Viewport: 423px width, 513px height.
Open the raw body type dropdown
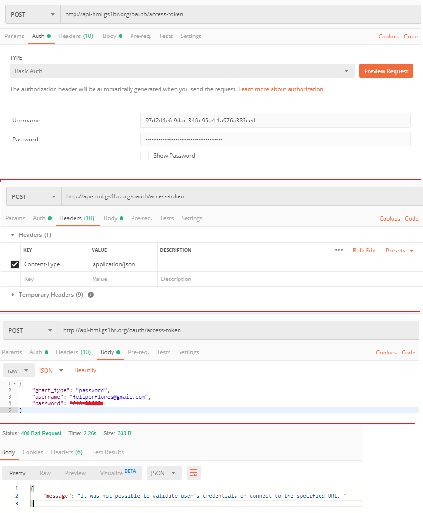pyautogui.click(x=19, y=370)
